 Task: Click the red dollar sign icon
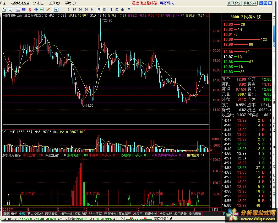[30, 10]
